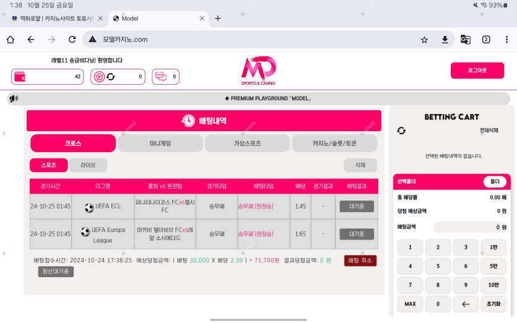Bookmark this page with the star icon

pyautogui.click(x=424, y=40)
